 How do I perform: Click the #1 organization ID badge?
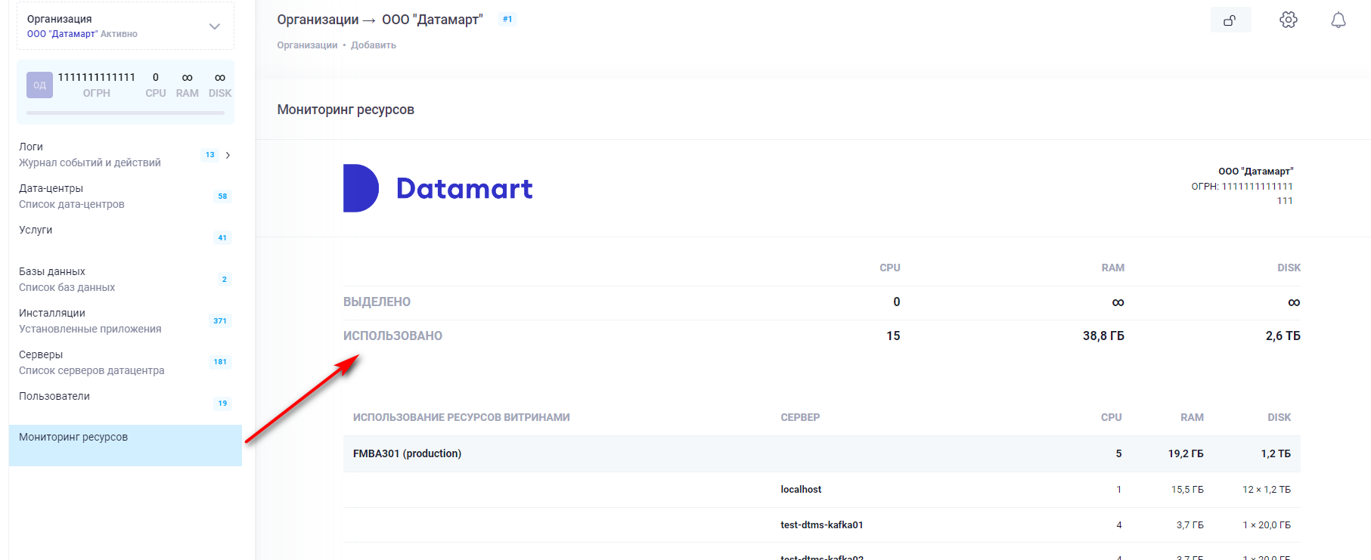tap(507, 19)
